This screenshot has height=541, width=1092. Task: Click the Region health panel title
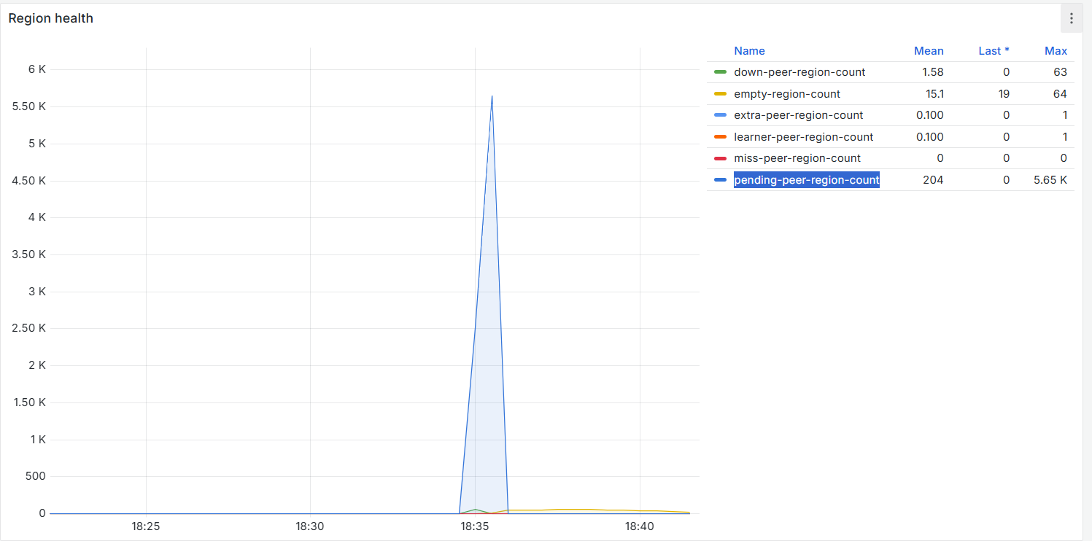coord(51,18)
